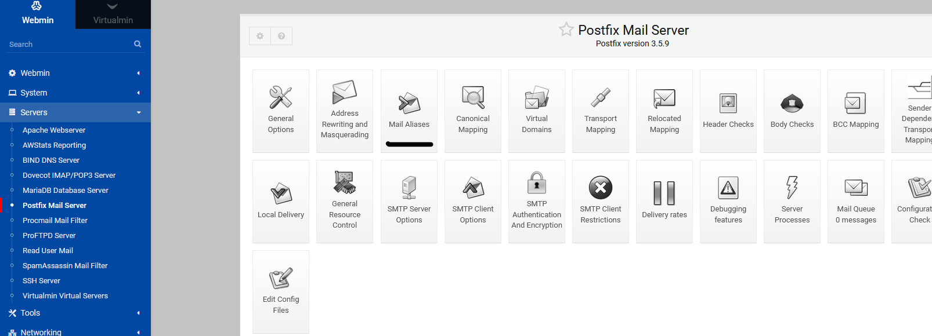The image size is (932, 336).
Task: Open ProFTPD Server link
Action: [x=49, y=236]
